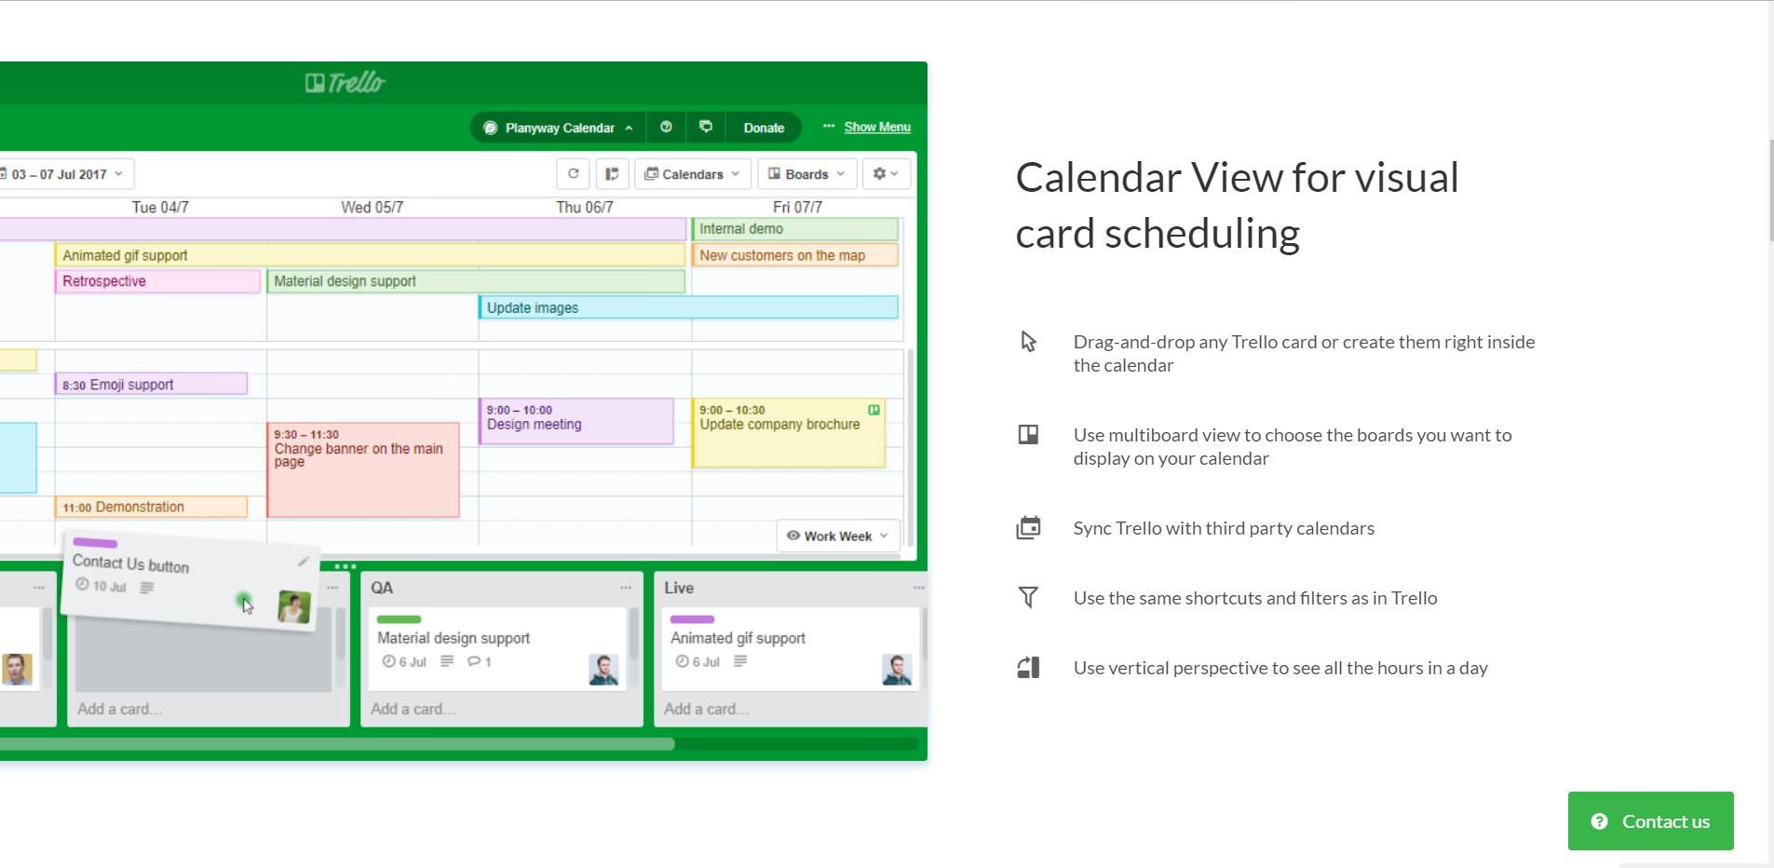
Task: Toggle the board layout split icon
Action: tap(612, 174)
